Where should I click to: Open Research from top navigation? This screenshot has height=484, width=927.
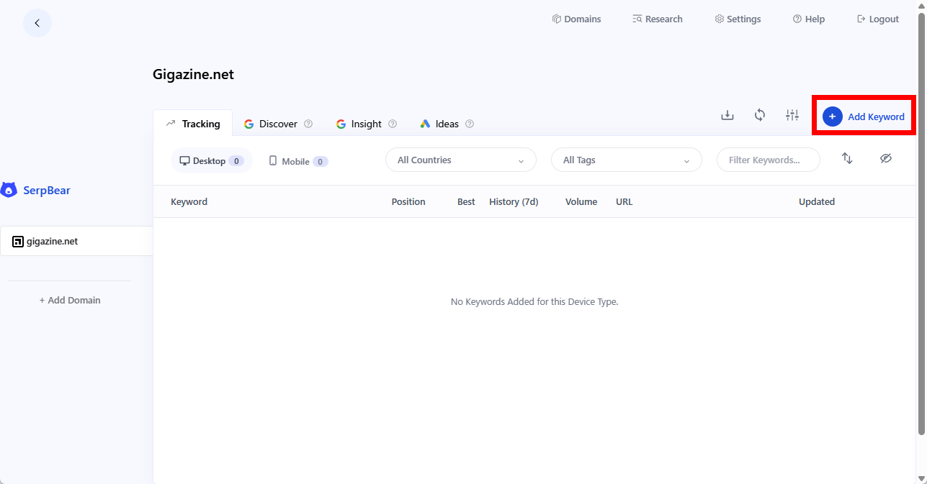(x=657, y=19)
